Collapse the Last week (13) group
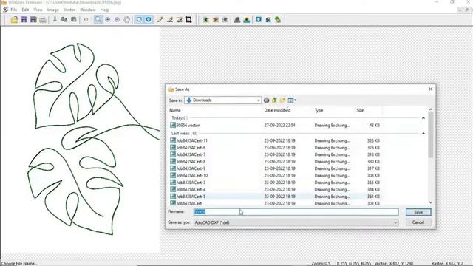This screenshot has width=473, height=266. click(423, 133)
